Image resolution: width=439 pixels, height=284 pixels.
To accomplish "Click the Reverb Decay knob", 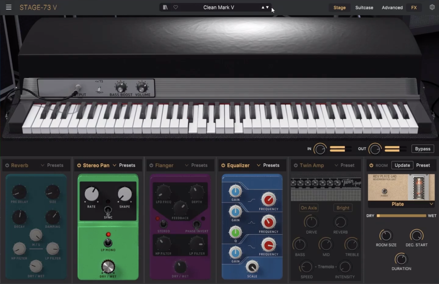I will point(20,217).
